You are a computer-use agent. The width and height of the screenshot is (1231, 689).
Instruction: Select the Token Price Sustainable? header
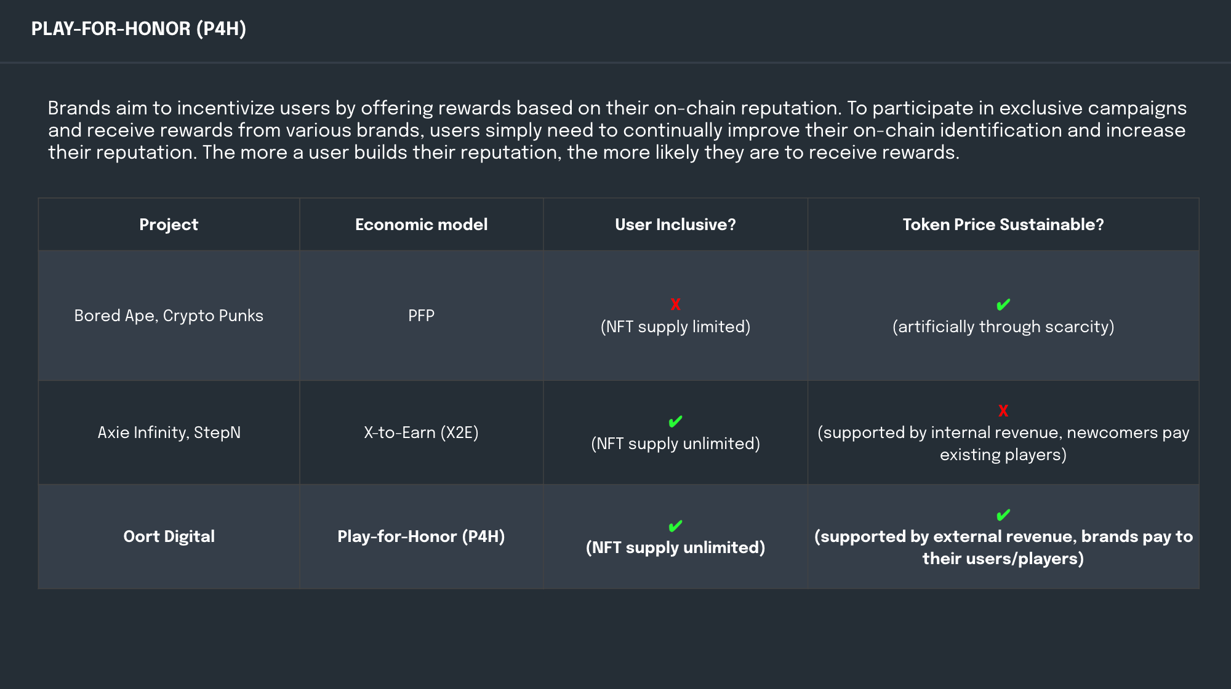(1003, 225)
